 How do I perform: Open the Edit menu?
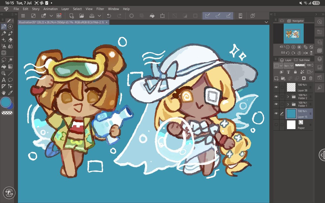pos(25,9)
